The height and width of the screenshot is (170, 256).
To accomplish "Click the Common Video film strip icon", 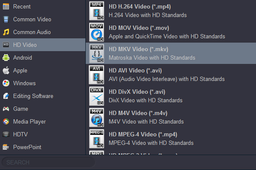I will 6,20.
